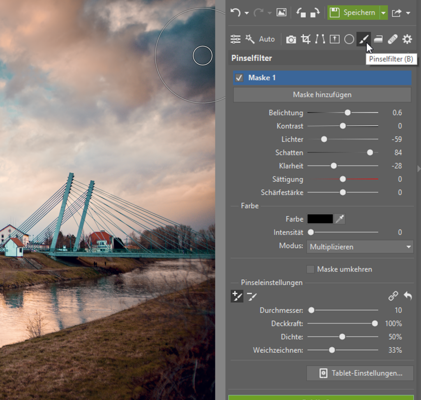Pick a color with the eyedropper

pyautogui.click(x=340, y=219)
